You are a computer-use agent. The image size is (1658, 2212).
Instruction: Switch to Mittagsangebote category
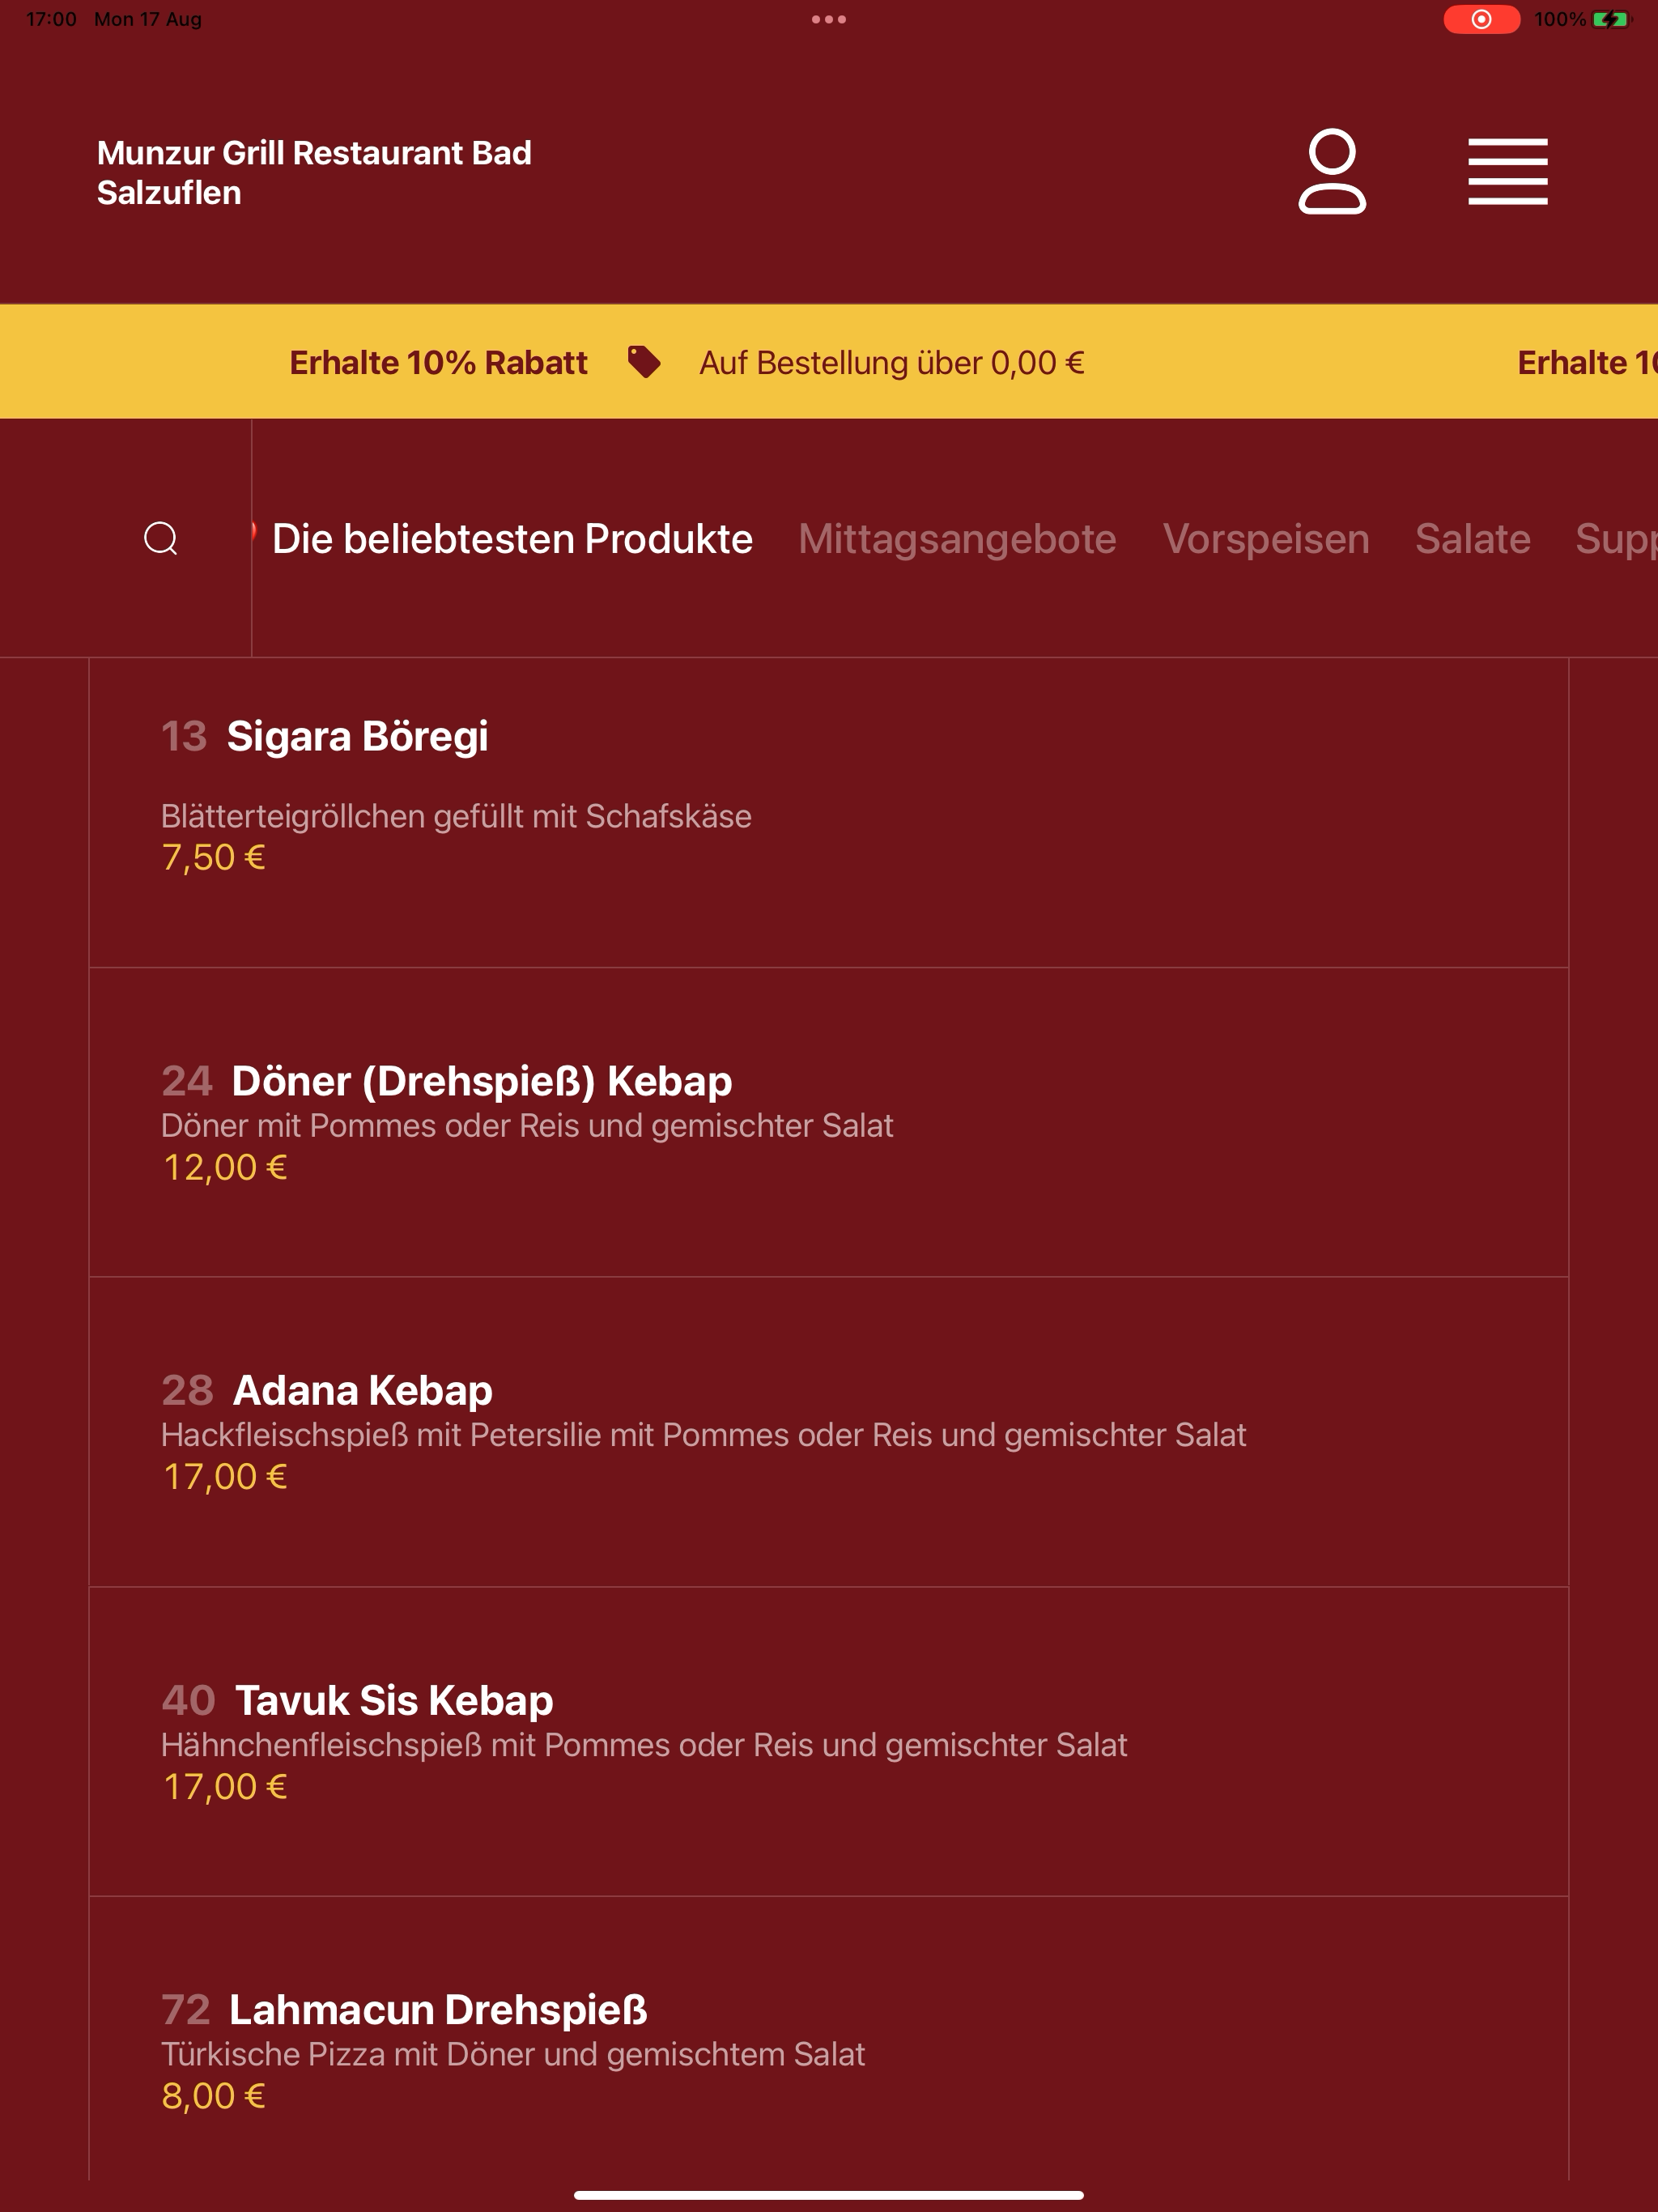[957, 539]
